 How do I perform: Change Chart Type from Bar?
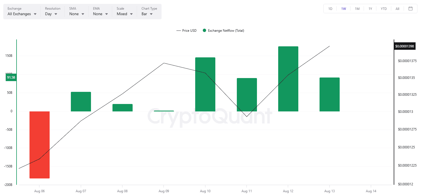click(147, 14)
